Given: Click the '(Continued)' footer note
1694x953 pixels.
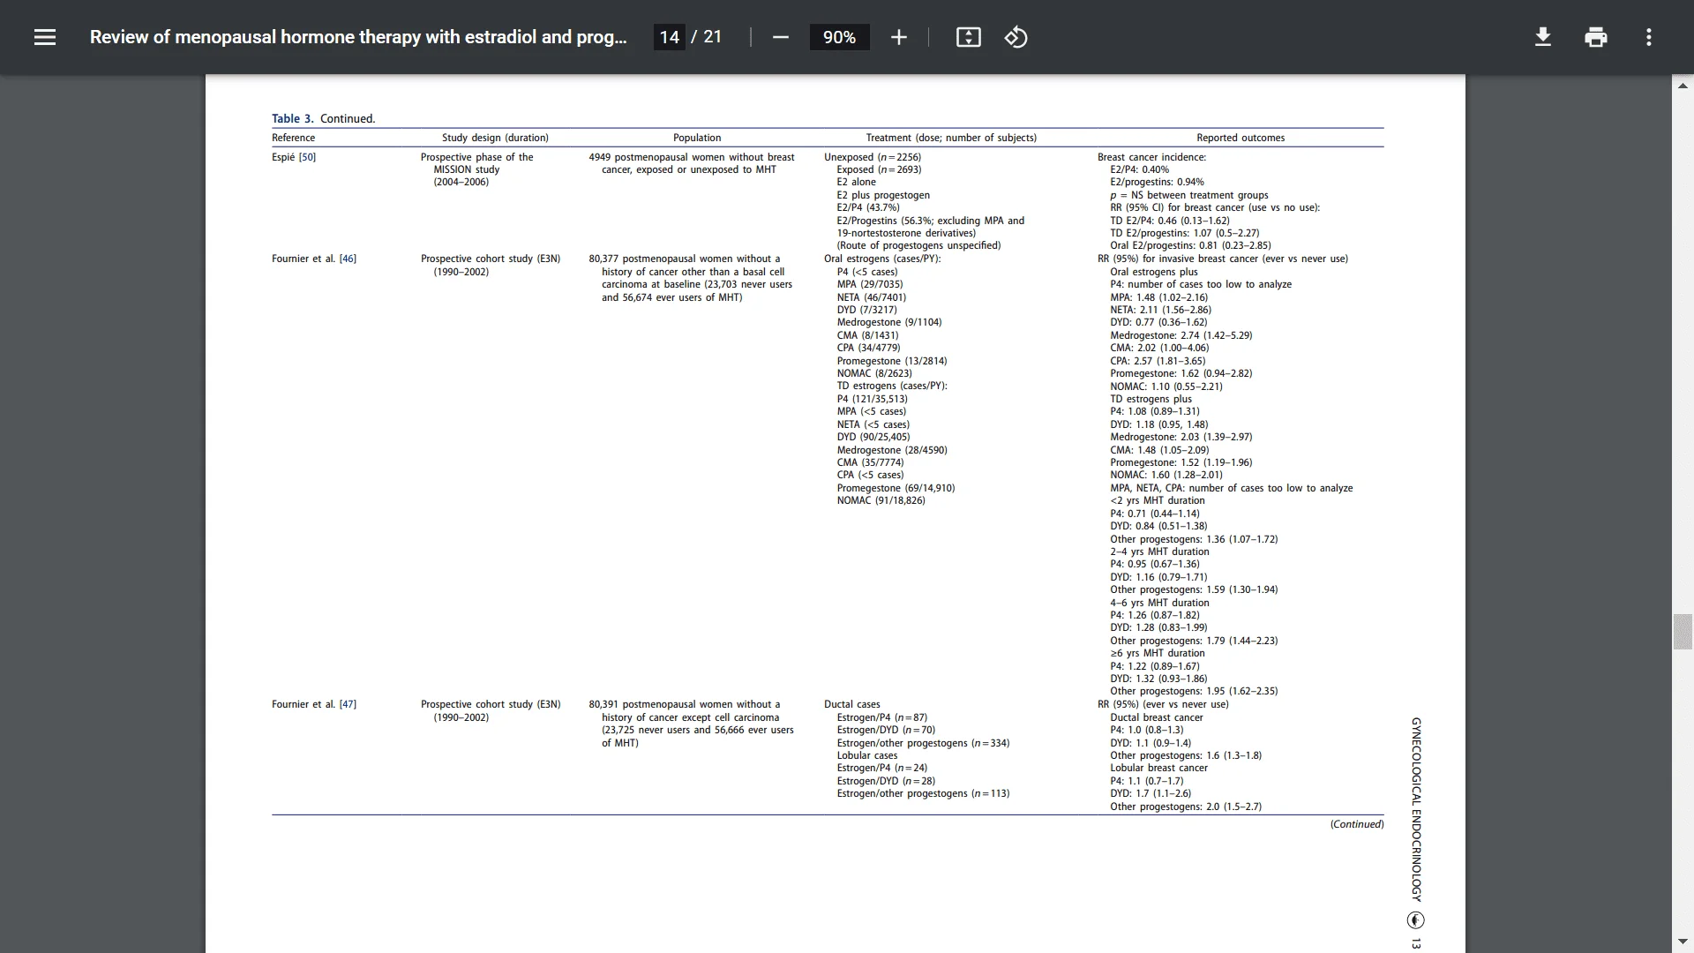Looking at the screenshot, I should point(1357,824).
